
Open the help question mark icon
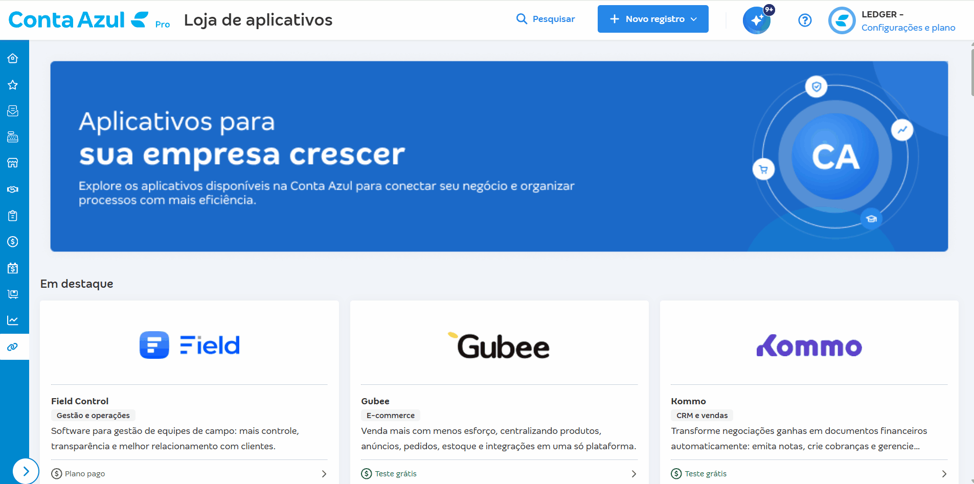tap(805, 20)
